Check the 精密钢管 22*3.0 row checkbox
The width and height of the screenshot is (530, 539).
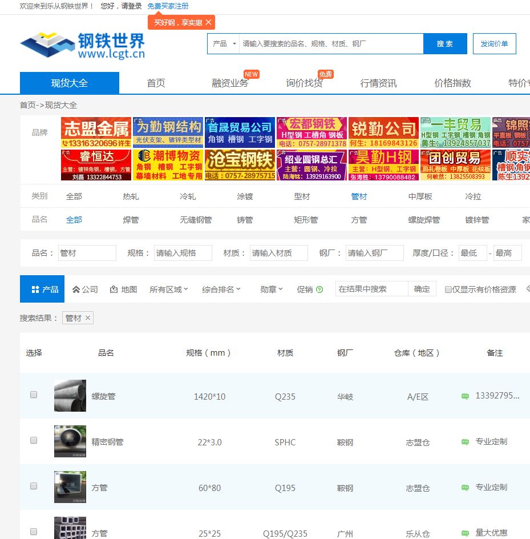pyautogui.click(x=34, y=440)
